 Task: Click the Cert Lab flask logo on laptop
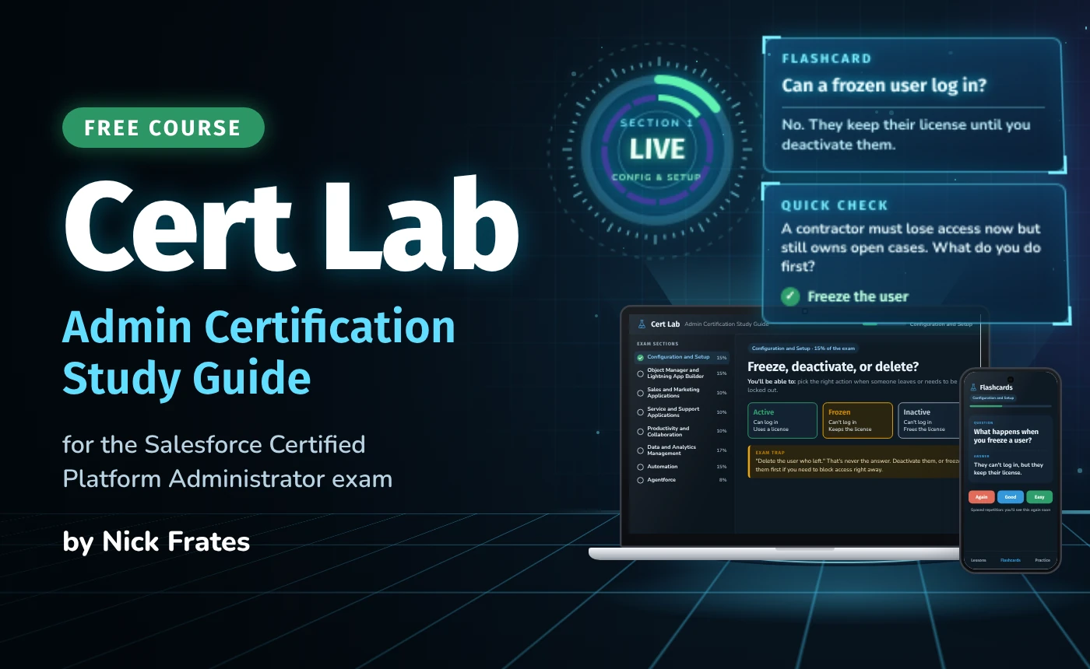coord(642,324)
